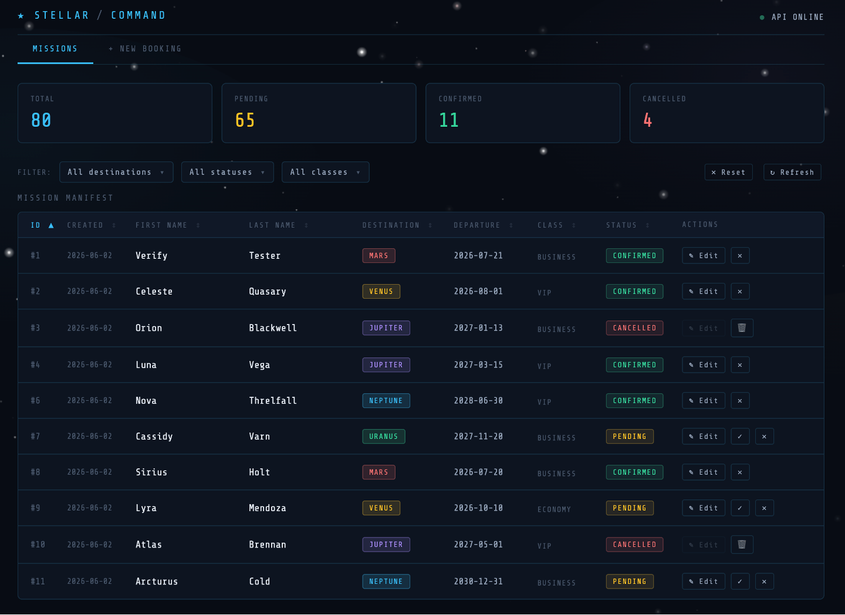The image size is (845, 615).
Task: Edit mission #7 Cassidy Varn
Action: [x=704, y=437]
